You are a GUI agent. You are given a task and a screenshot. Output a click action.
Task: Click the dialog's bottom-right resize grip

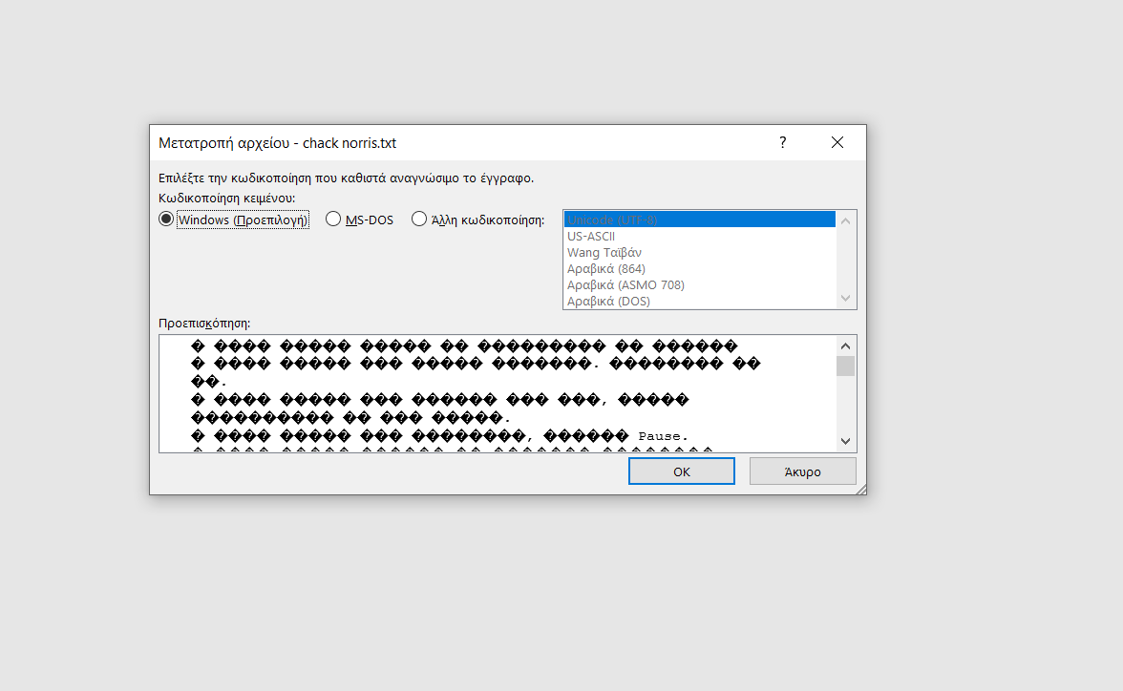861,490
